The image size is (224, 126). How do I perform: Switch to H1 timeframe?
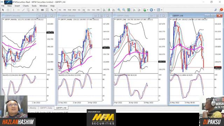[79, 10]
